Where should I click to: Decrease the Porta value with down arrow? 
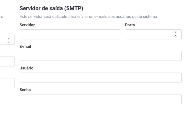[x=175, y=36]
